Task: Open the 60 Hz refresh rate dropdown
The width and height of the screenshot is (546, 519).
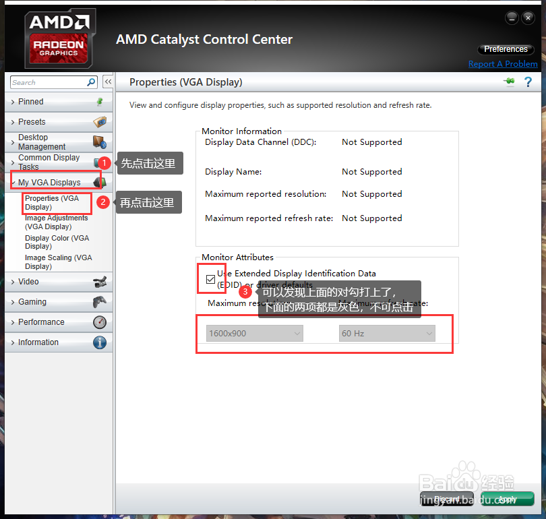Action: (387, 334)
